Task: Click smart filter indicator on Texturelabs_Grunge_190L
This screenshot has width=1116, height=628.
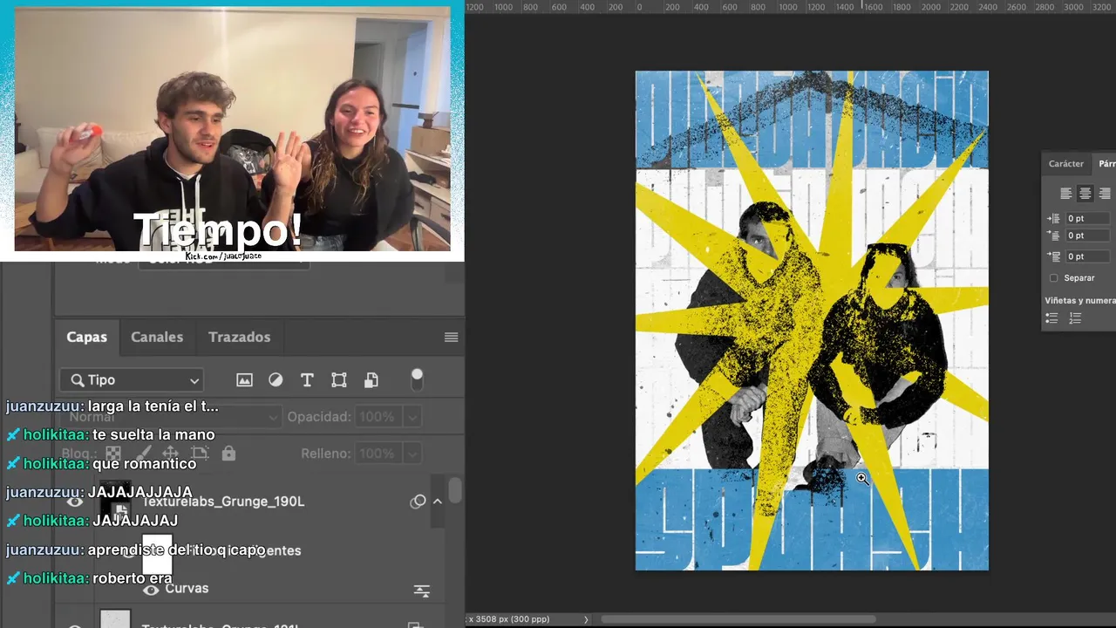Action: [418, 502]
